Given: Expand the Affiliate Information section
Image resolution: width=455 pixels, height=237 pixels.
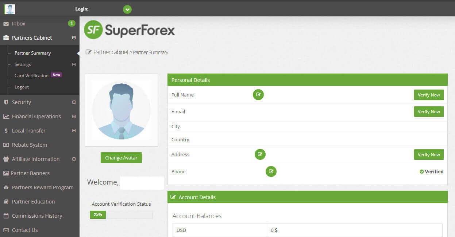Looking at the screenshot, I should [74, 159].
